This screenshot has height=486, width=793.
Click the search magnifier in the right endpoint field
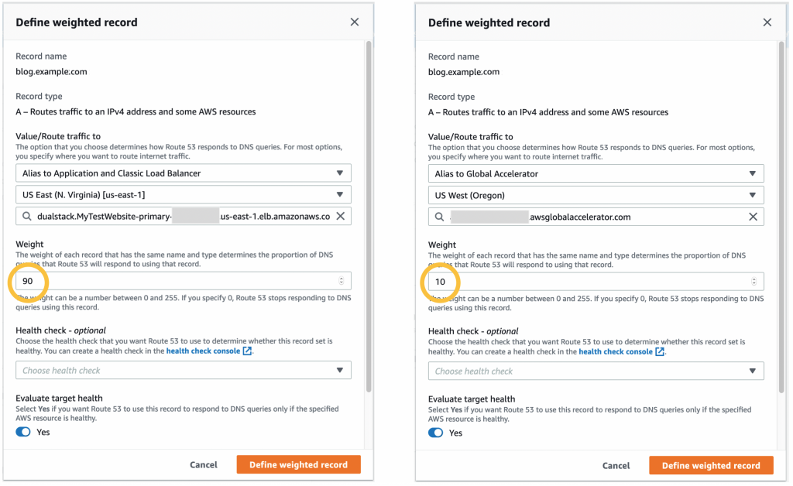pos(438,217)
